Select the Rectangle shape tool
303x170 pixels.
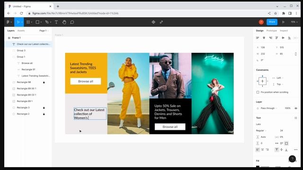(37, 22)
